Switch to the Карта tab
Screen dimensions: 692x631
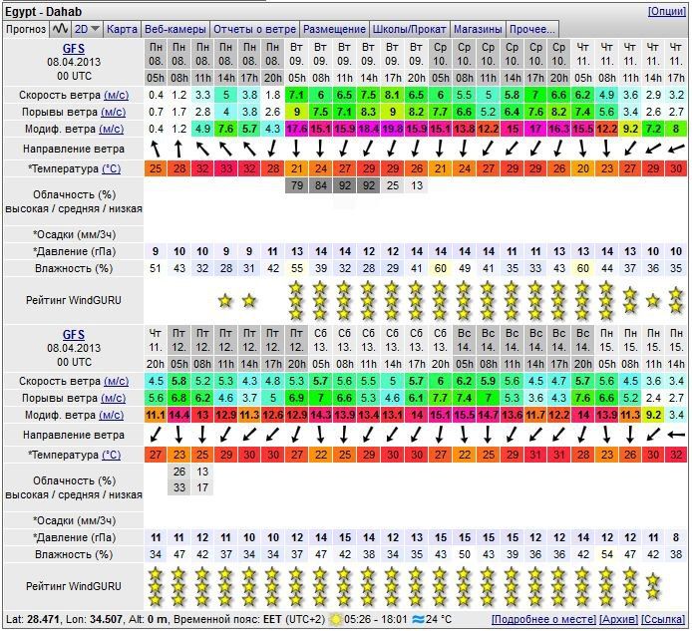pyautogui.click(x=122, y=30)
